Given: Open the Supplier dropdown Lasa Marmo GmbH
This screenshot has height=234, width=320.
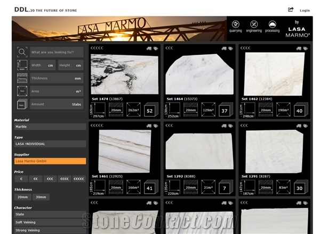Looking at the screenshot, I should point(50,161).
